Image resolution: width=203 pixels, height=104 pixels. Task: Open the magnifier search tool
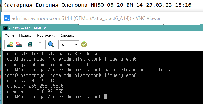click(x=51, y=44)
